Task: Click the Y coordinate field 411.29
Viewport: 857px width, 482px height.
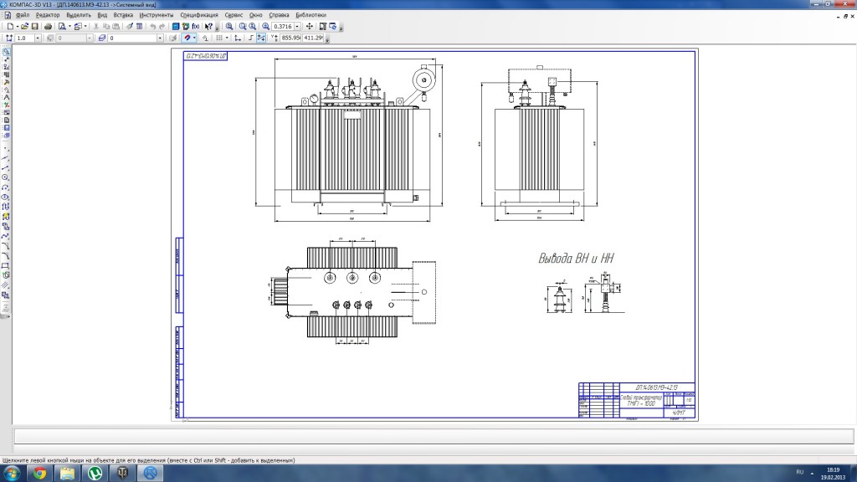Action: 313,38
